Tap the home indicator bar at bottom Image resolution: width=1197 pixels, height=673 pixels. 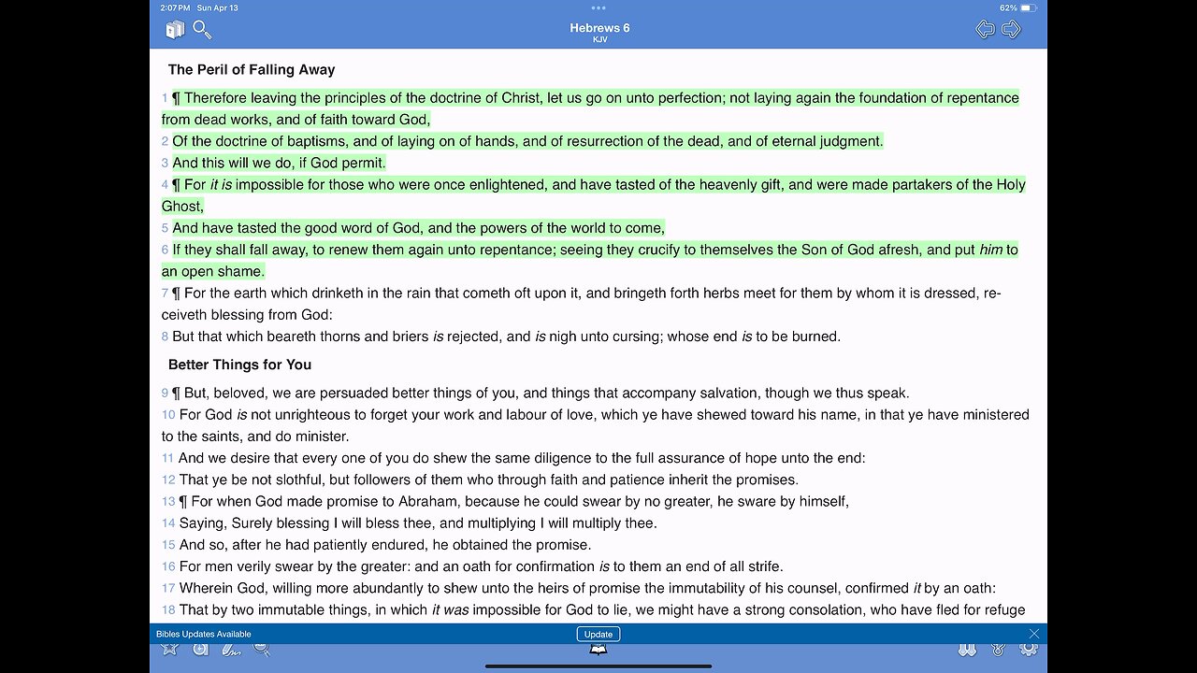coord(598,666)
